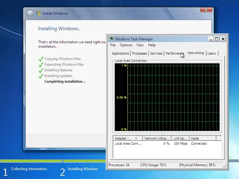The image size is (239, 179).
Task: Switch to the Services tab
Action: pos(156,53)
